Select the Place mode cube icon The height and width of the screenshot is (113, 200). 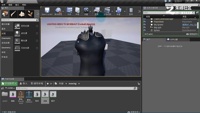(x=5, y=14)
